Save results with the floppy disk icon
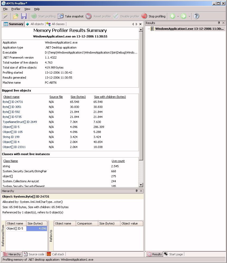This screenshot has width=227, height=263. pos(24,16)
